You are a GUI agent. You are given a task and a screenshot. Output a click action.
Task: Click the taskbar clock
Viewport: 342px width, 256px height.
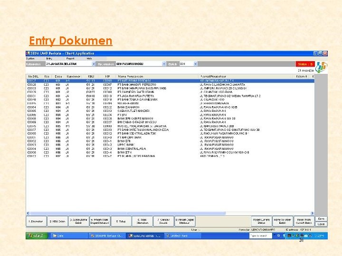click(320, 236)
